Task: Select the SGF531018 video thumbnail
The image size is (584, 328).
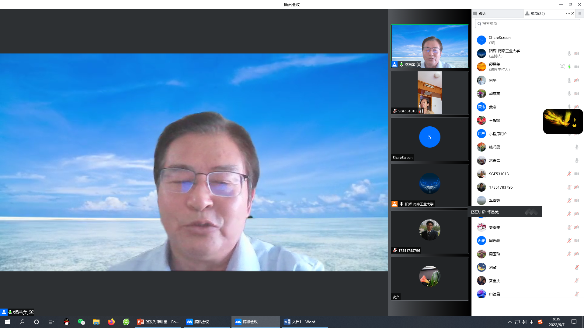Action: 429,93
